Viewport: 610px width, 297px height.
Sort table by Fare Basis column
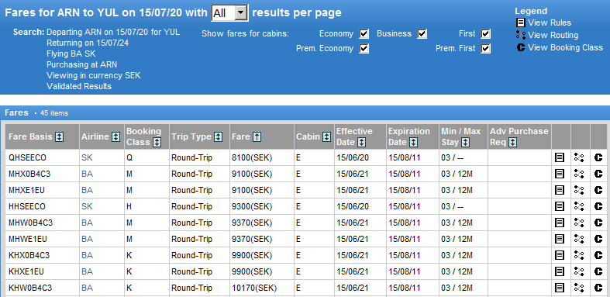point(59,137)
